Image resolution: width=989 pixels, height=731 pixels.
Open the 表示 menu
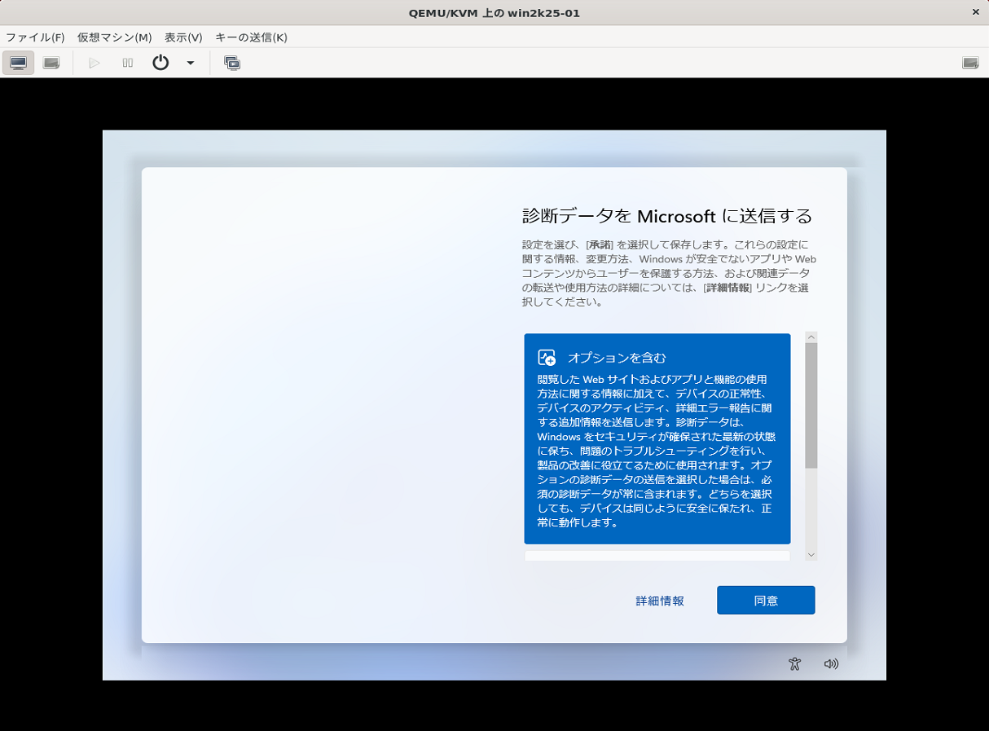(182, 37)
